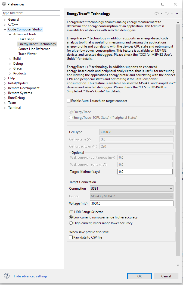This screenshot has width=183, height=285.
Task: Open the forward history dropdown arrow
Action: (x=172, y=13)
